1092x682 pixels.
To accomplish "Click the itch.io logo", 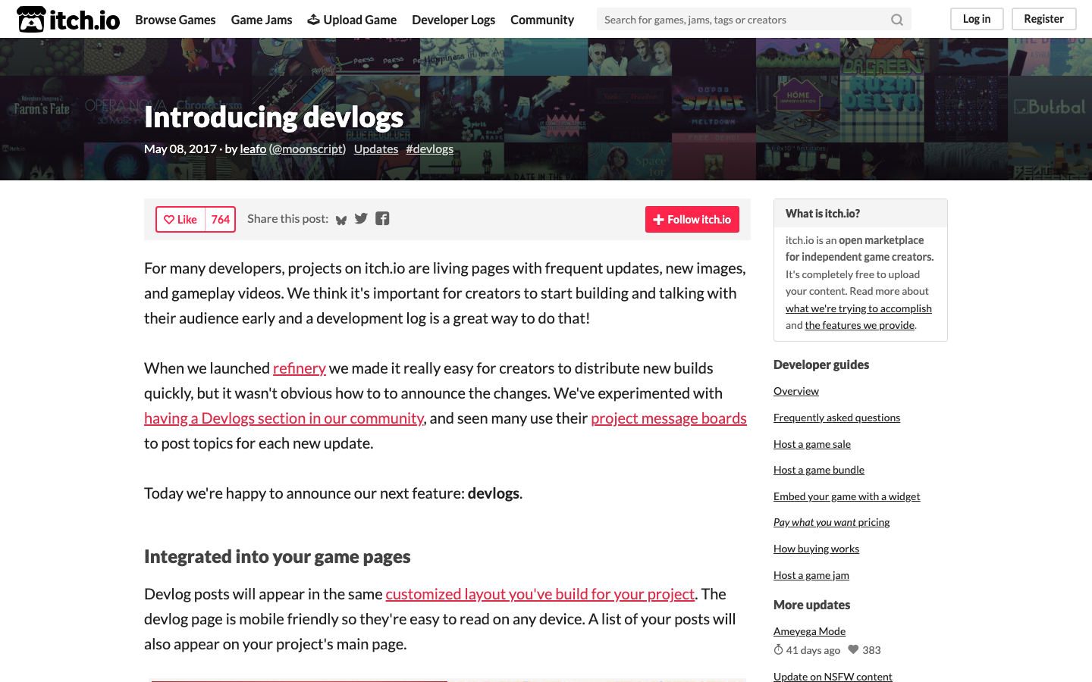I will (x=68, y=19).
